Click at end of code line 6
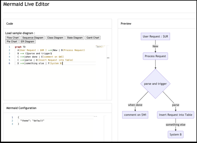The width and height of the screenshot is (197, 143). (62, 63)
